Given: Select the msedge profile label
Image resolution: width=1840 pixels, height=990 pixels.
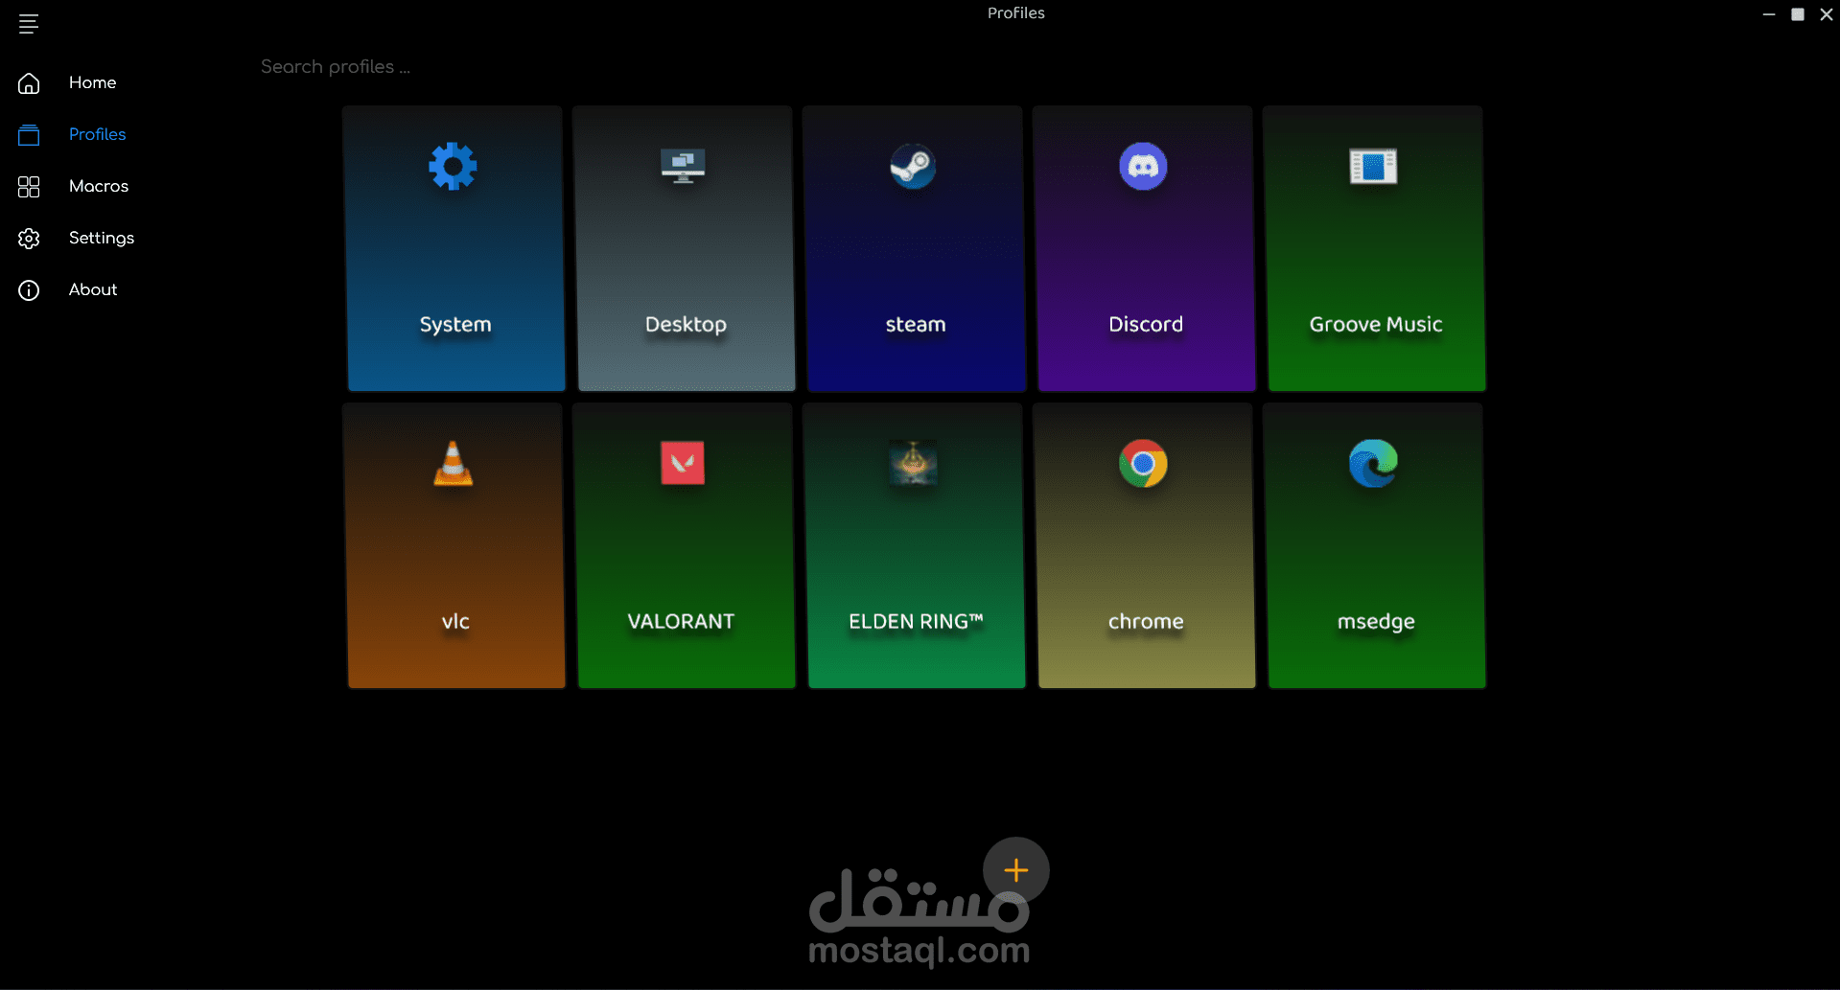Looking at the screenshot, I should [1376, 622].
